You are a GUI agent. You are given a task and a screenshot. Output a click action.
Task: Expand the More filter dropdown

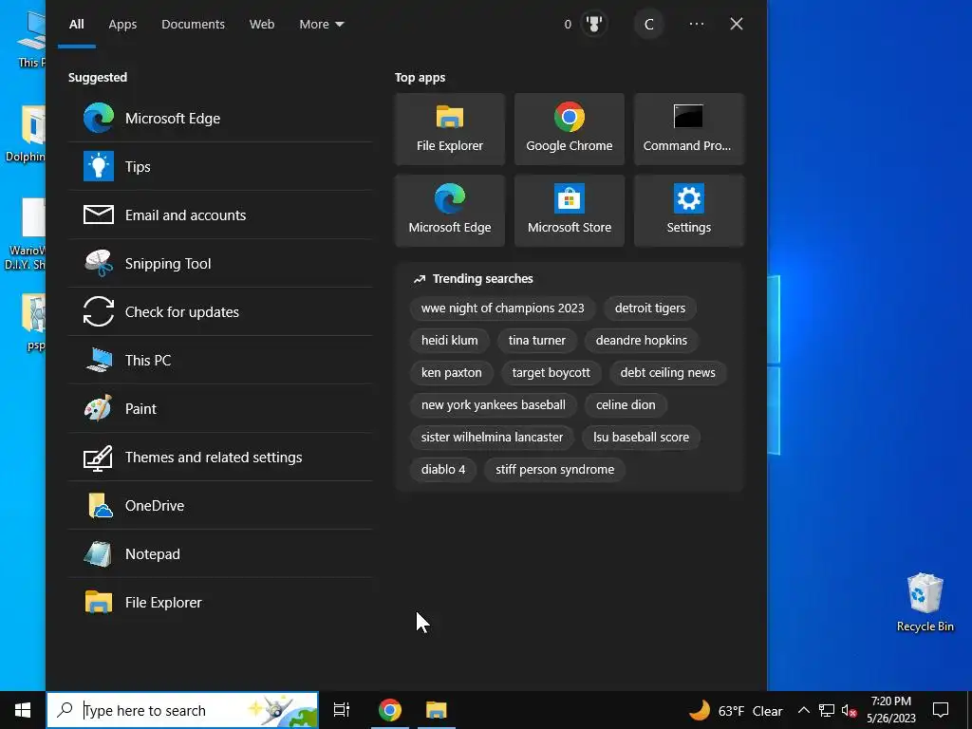coord(321,24)
